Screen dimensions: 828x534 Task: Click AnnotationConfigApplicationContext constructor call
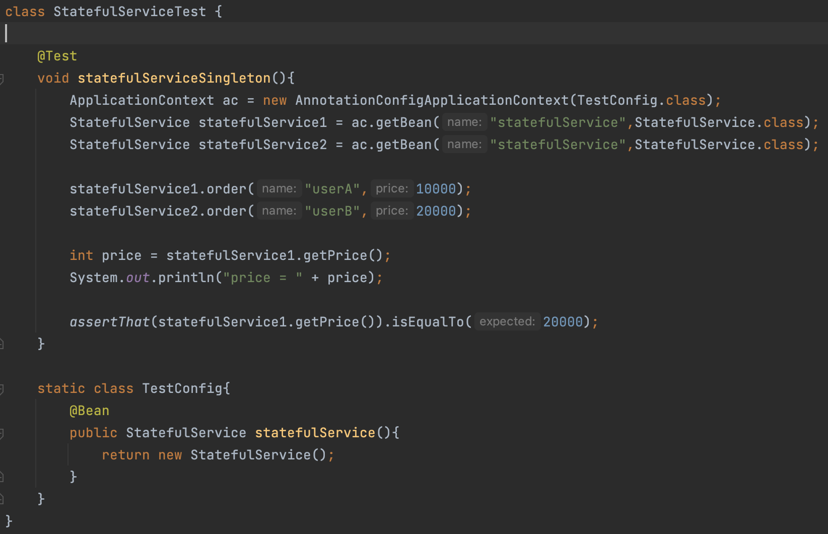coord(432,100)
